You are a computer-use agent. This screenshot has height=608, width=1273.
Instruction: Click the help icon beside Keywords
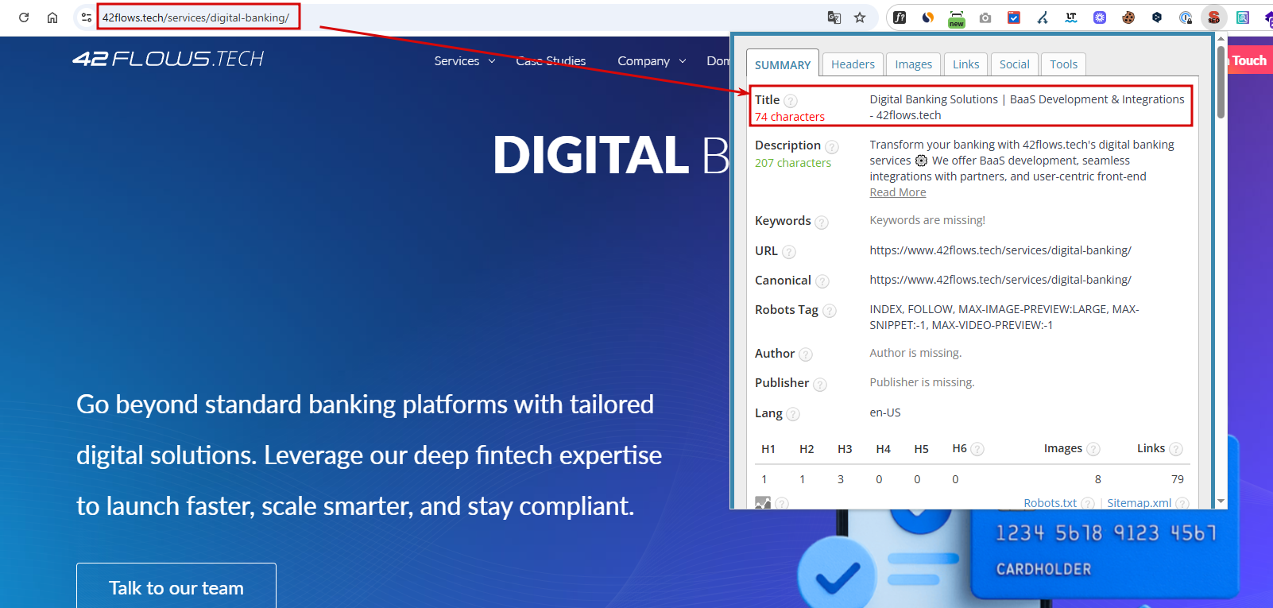click(x=822, y=223)
